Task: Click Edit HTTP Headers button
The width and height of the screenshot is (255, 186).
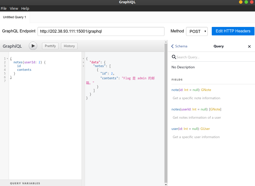Action: tap(233, 31)
